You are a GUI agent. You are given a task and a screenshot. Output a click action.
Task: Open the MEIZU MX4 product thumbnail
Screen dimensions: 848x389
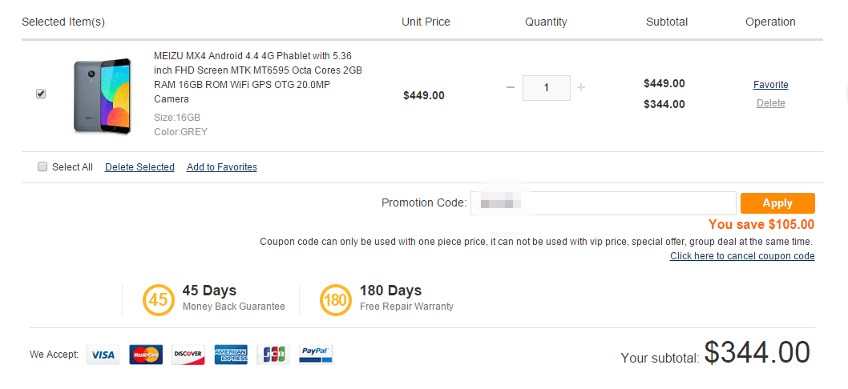pos(102,94)
